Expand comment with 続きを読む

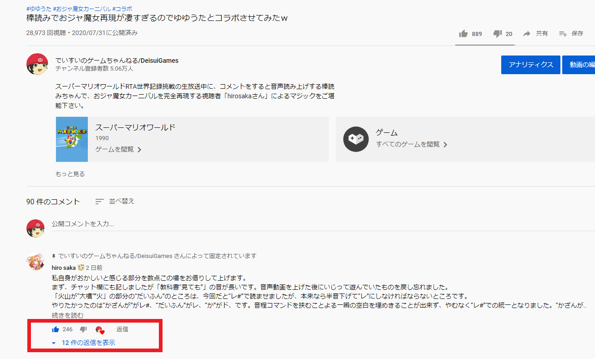pyautogui.click(x=67, y=315)
